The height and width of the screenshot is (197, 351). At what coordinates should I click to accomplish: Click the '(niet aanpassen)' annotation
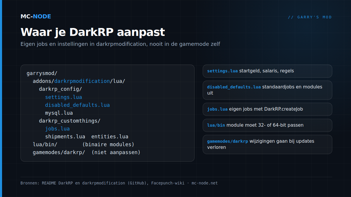coord(116,152)
